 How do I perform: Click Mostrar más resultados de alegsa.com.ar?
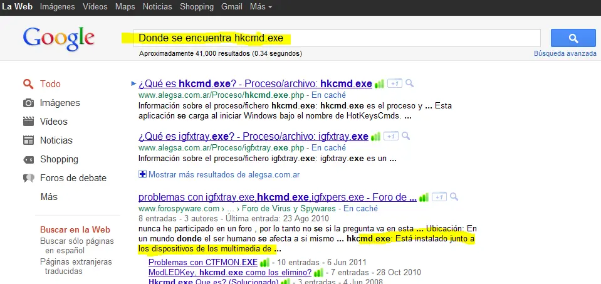[224, 175]
